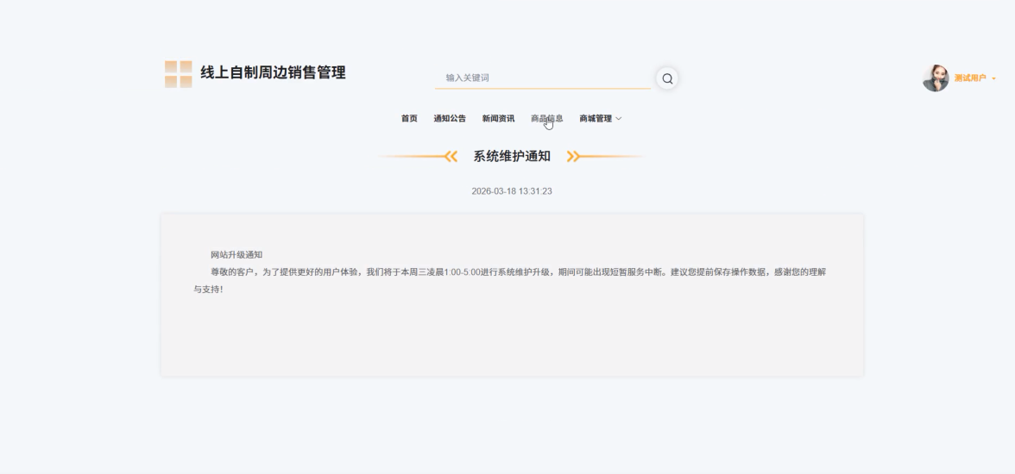Click the 网站升级通知 line in notice

pyautogui.click(x=236, y=255)
